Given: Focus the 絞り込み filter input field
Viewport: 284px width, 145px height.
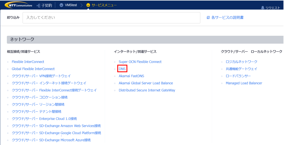Looking at the screenshot, I should point(111,18).
